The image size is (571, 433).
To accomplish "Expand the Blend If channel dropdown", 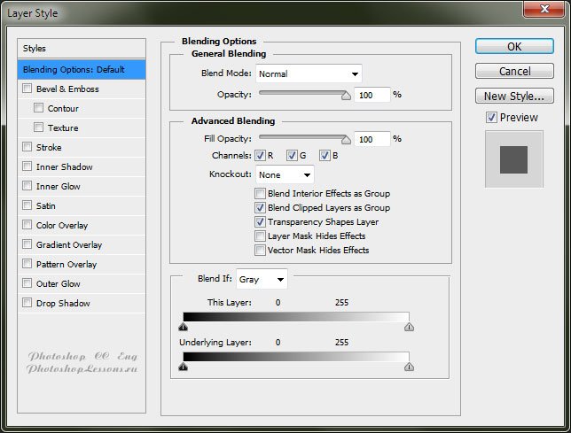I will [x=262, y=279].
